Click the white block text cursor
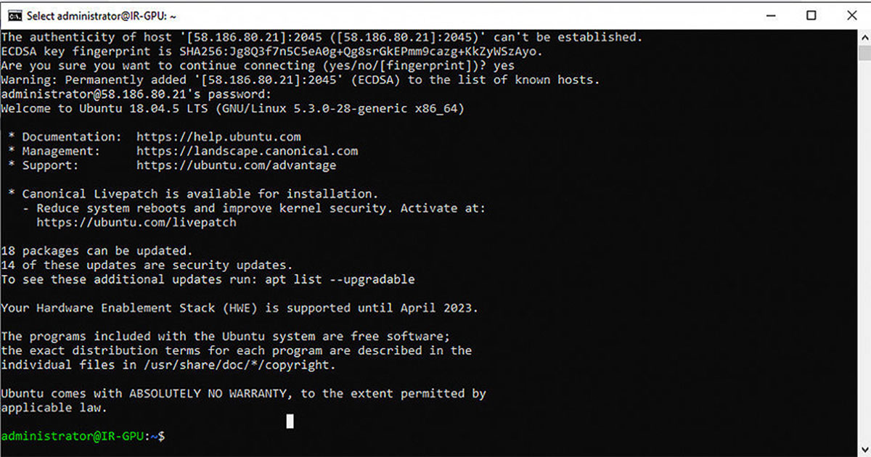 (290, 421)
